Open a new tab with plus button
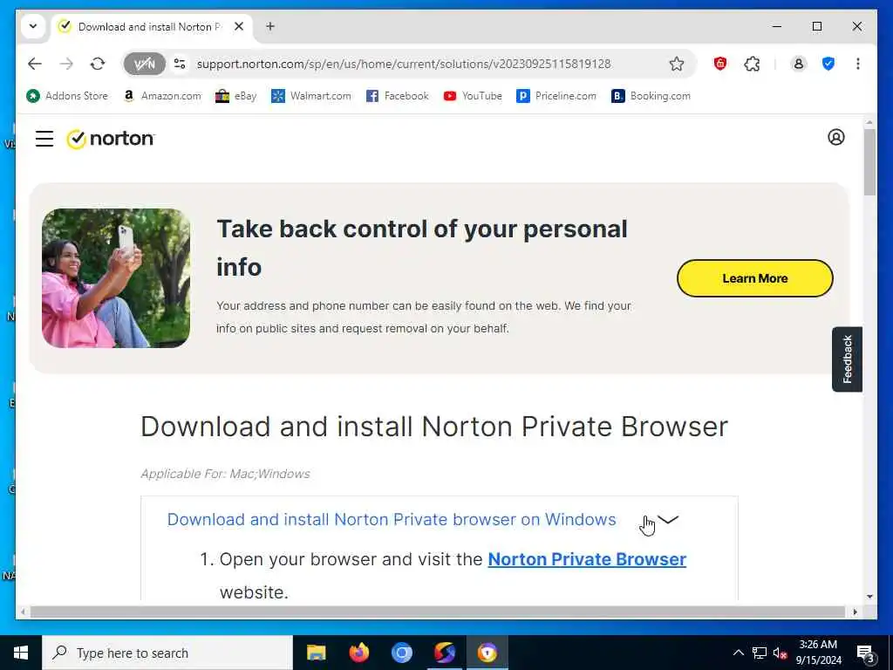The image size is (893, 670). point(270,27)
